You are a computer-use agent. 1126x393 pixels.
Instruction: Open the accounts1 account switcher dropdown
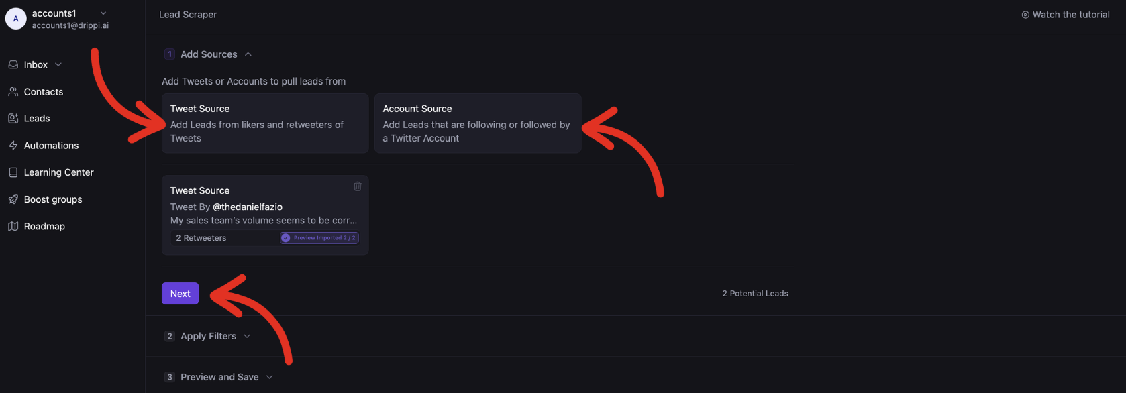pos(102,13)
